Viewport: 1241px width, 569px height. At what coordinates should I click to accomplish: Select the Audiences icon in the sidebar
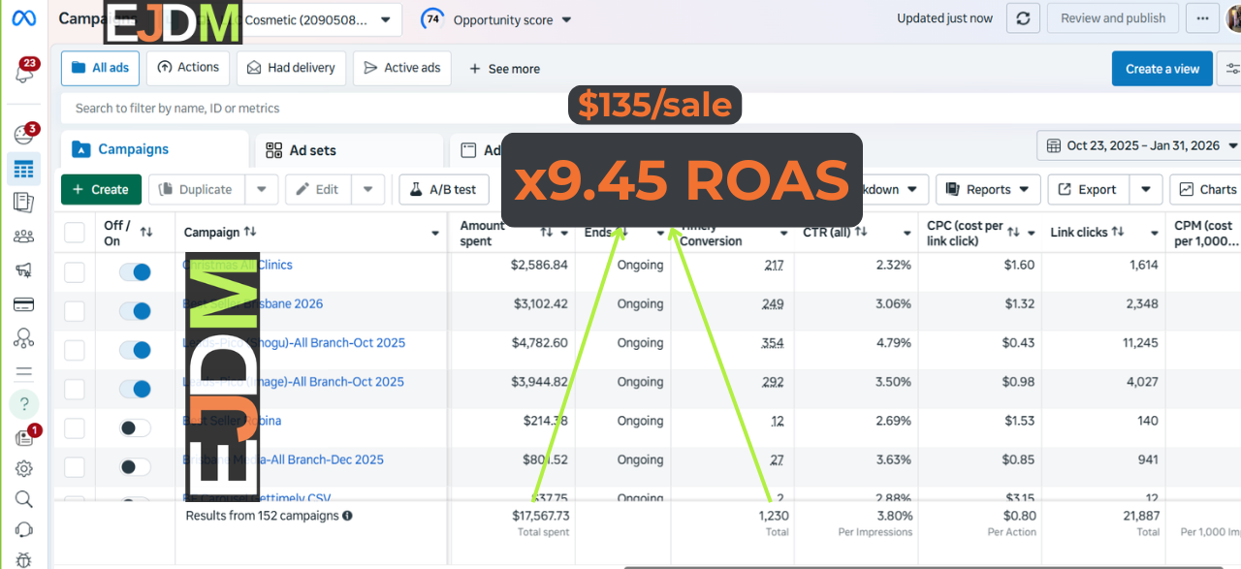tap(24, 236)
